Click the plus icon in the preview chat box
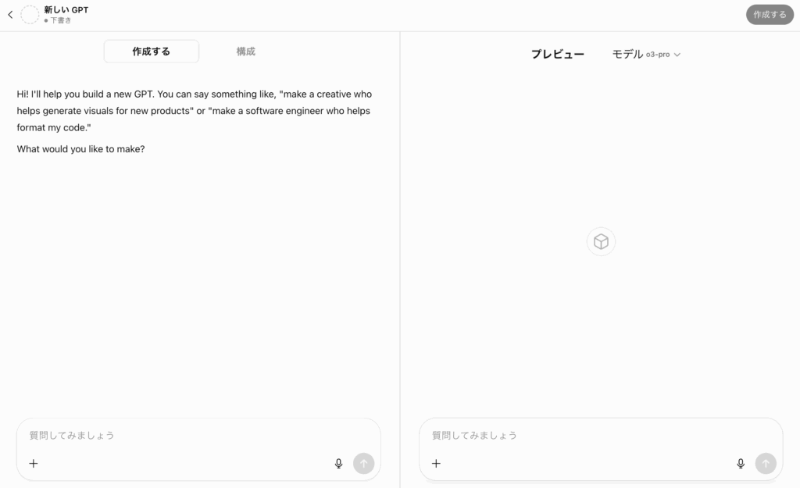 point(436,464)
